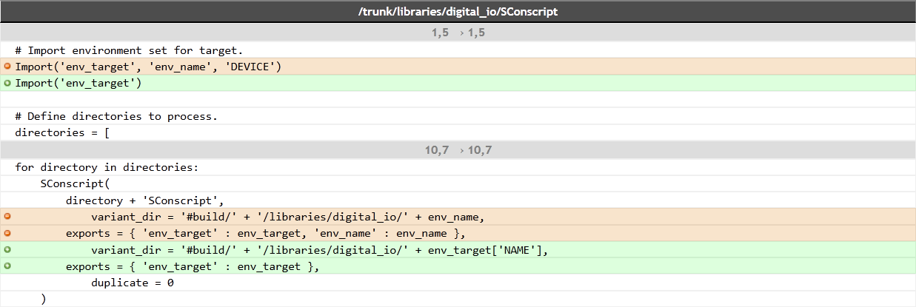The height and width of the screenshot is (307, 916).
Task: Click the orange marker on the removed variant_dir line
Action: (7, 217)
